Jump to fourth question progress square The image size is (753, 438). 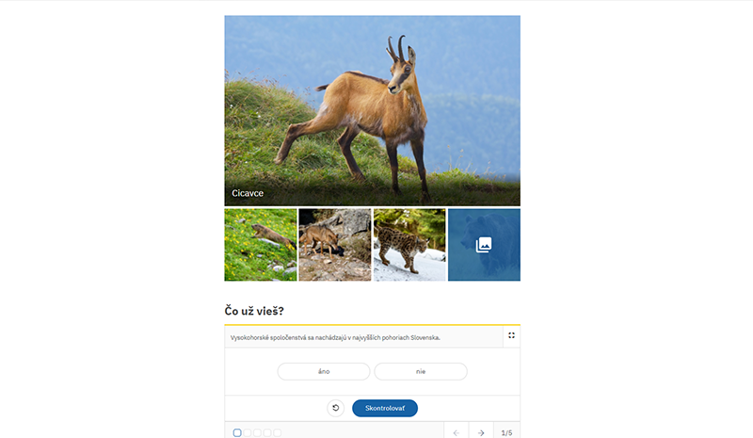point(267,432)
